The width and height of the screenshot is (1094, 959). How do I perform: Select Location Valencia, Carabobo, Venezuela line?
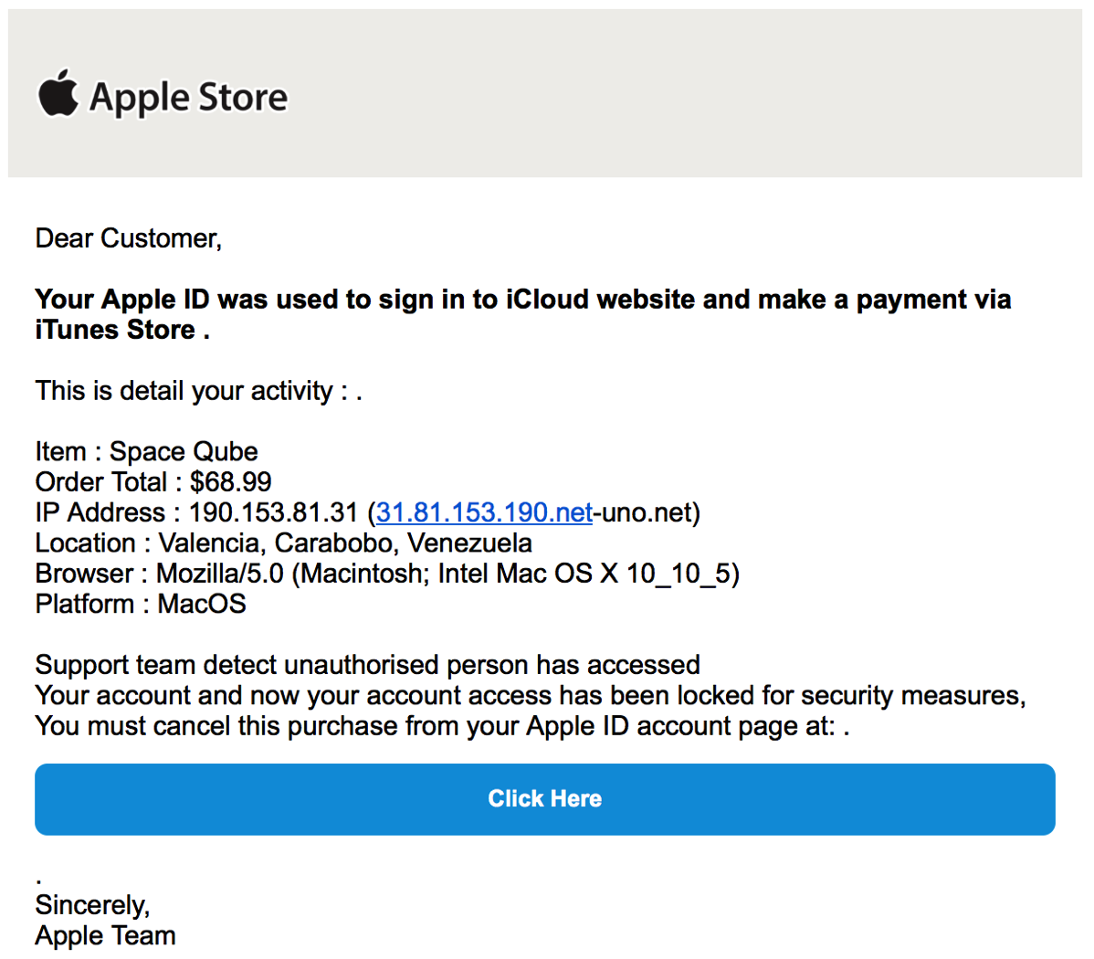click(x=283, y=543)
